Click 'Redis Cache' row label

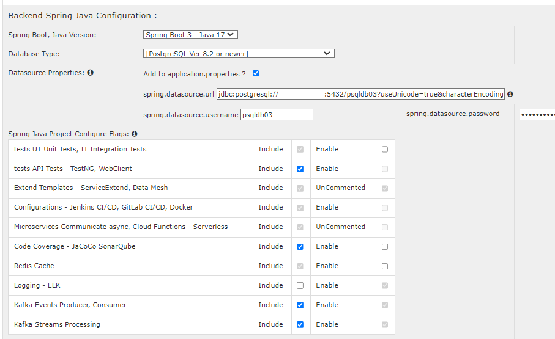[34, 266]
